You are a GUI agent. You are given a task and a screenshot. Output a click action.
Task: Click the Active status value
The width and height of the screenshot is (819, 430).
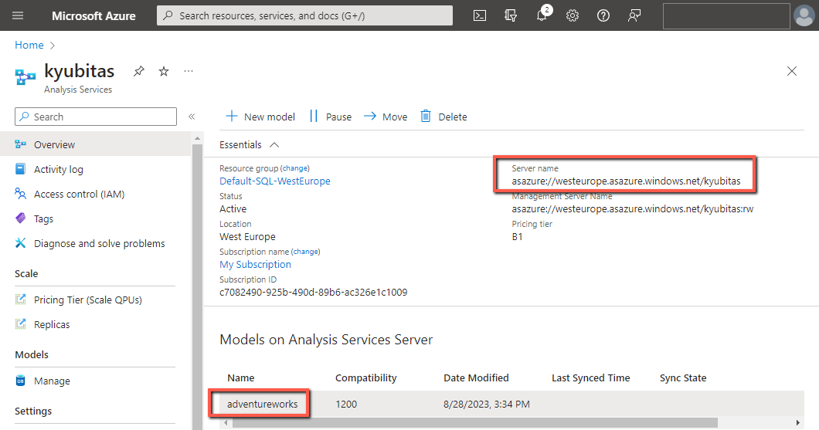click(233, 208)
